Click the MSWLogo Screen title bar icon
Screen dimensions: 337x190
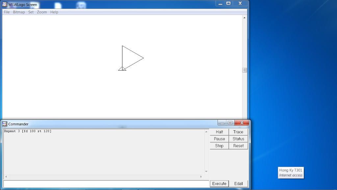[x=5, y=5]
